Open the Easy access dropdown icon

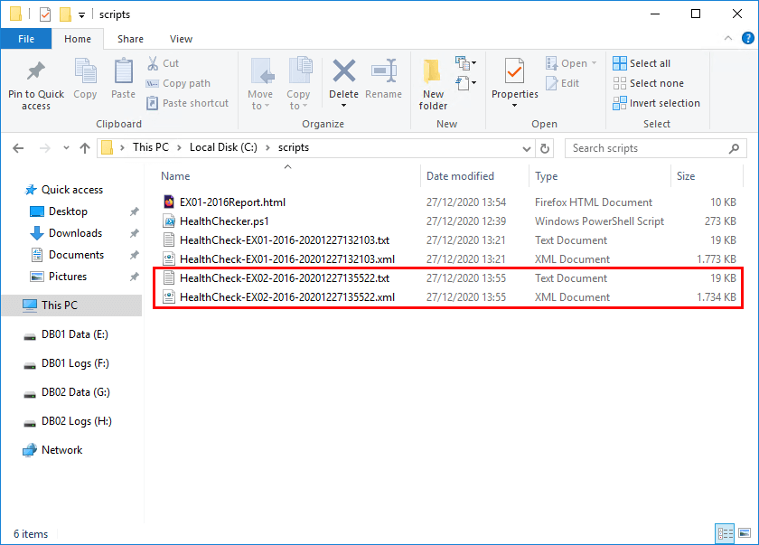465,83
